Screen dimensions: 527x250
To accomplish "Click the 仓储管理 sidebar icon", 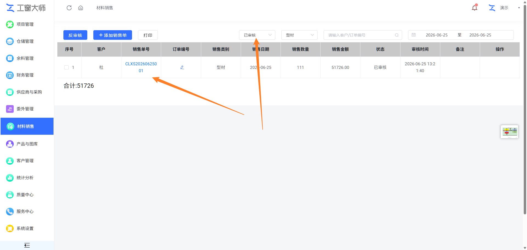I will pos(10,41).
